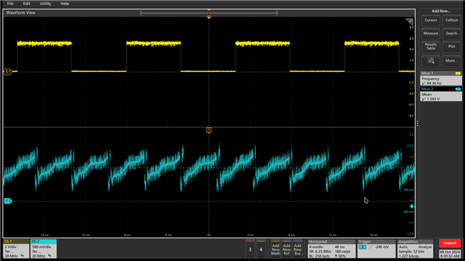The height and width of the screenshot is (261, 465).
Task: Open the Trigger settings badge
Action: tap(376, 249)
